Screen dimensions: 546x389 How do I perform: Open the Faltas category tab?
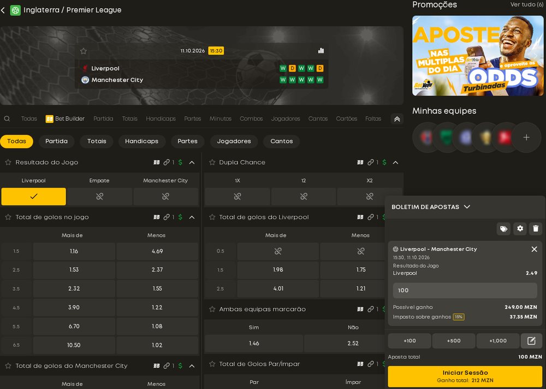point(373,118)
